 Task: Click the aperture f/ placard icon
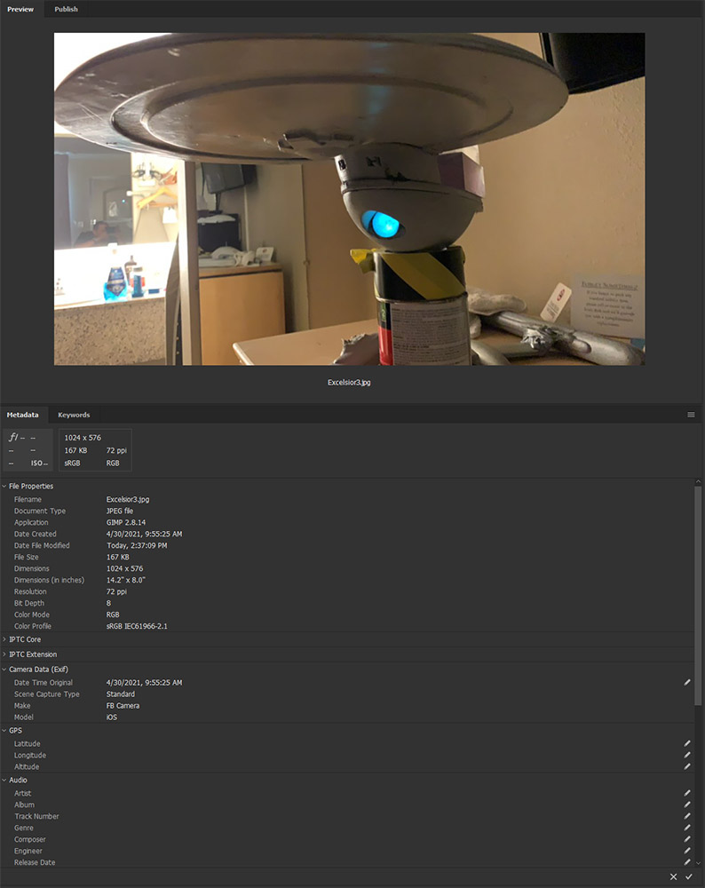point(13,437)
